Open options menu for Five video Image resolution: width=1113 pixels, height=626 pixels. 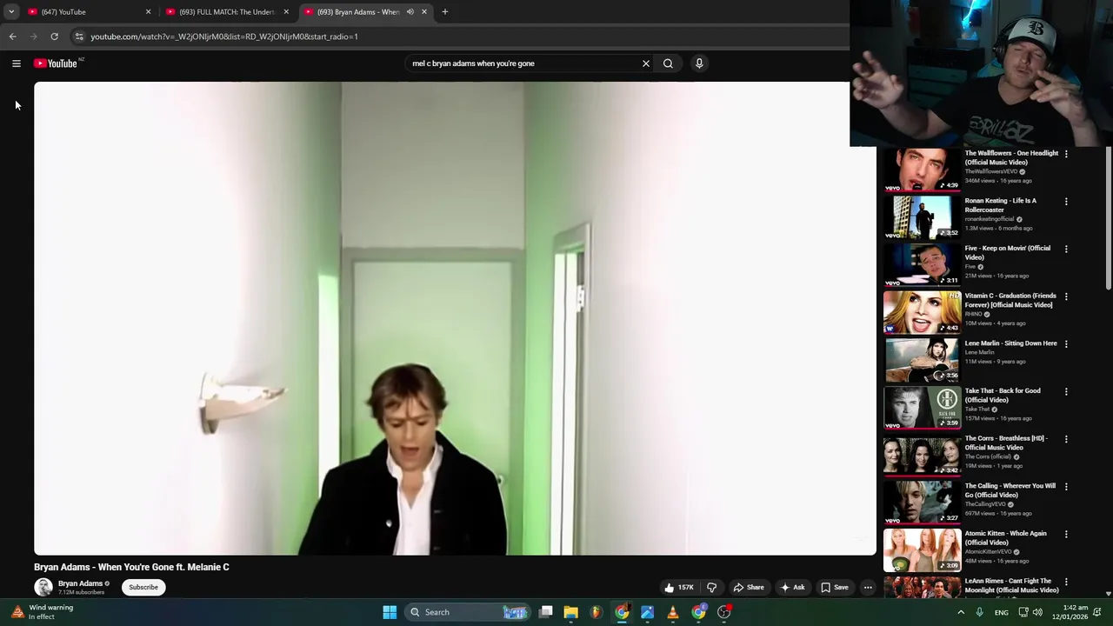pyautogui.click(x=1066, y=249)
